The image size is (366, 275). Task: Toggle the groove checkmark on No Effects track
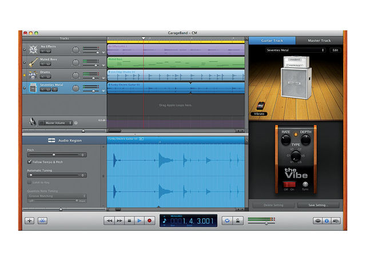pos(24,50)
